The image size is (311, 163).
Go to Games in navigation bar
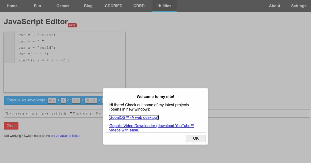coord(63,6)
